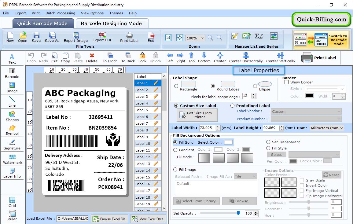353x224 pixels.
Task: Open the Export menu
Action: (20, 13)
